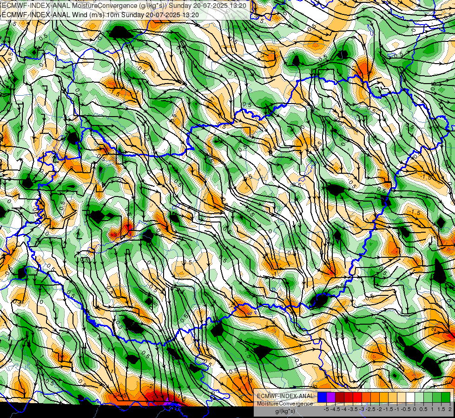Select the -3.5 tick label on legend scale
The height and width of the screenshot is (418, 455).
[x=353, y=409]
